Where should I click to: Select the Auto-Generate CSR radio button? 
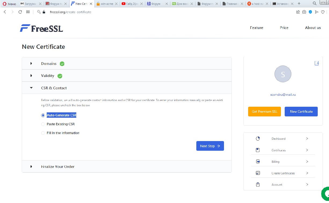pos(43,115)
